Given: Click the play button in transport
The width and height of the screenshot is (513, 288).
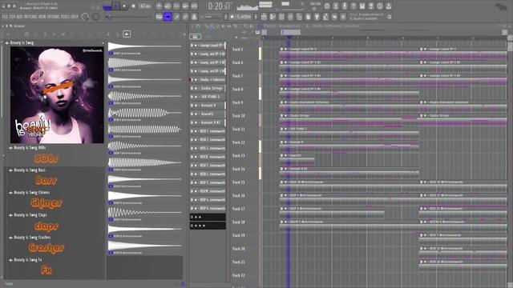Looking at the screenshot, I should tap(124, 6).
